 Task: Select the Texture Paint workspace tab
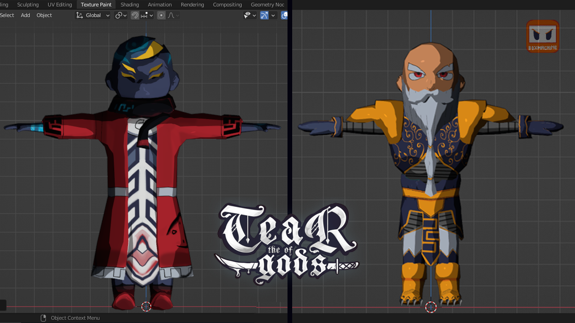click(x=96, y=5)
